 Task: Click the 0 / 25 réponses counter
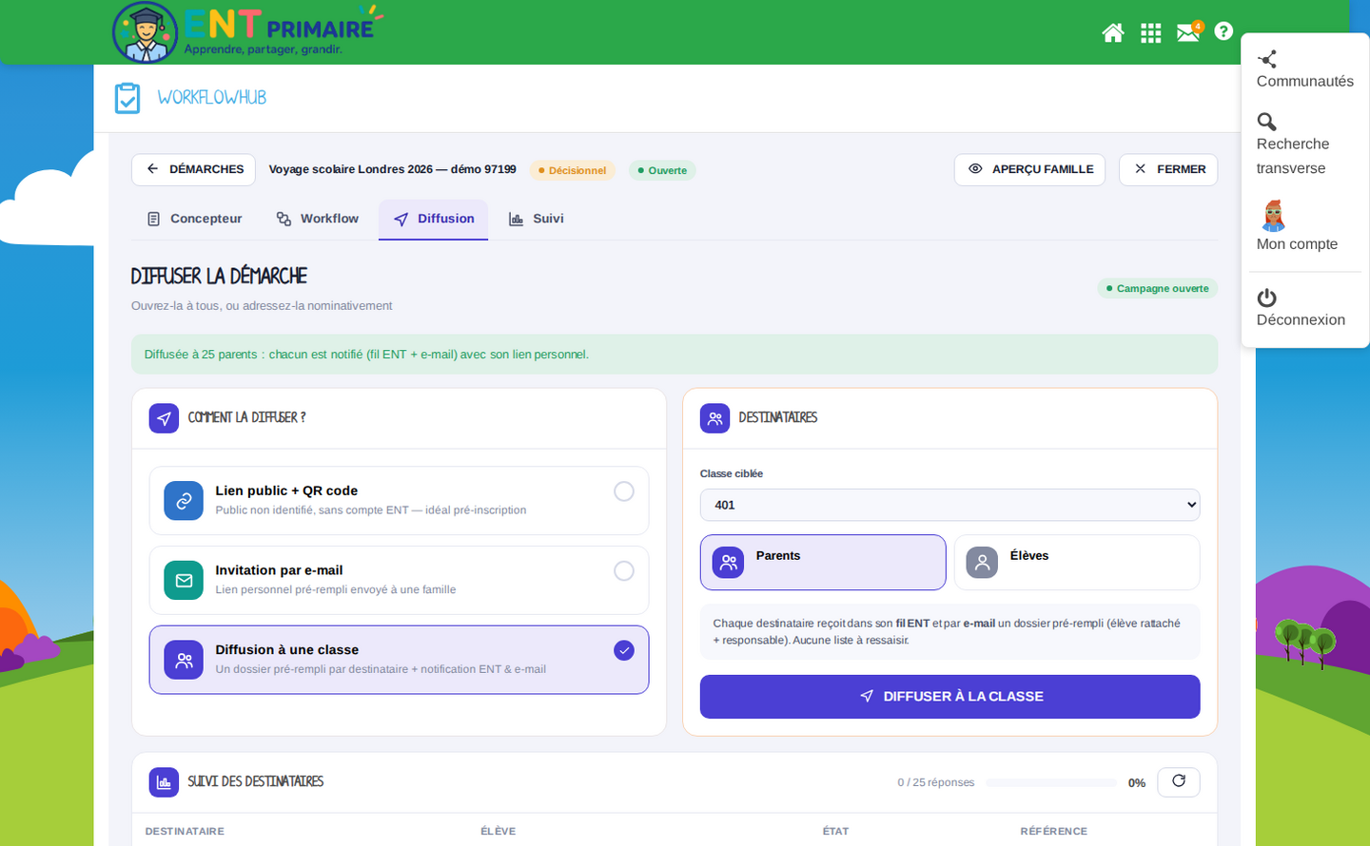[936, 782]
